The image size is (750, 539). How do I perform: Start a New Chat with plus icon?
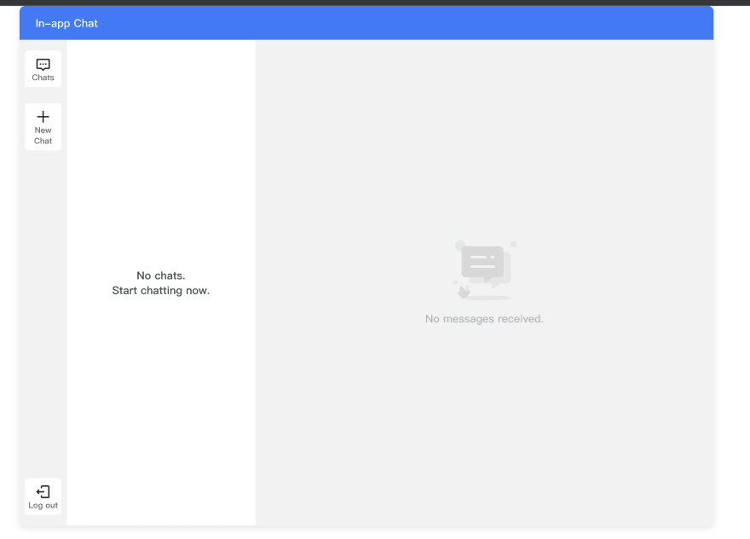coord(43,127)
